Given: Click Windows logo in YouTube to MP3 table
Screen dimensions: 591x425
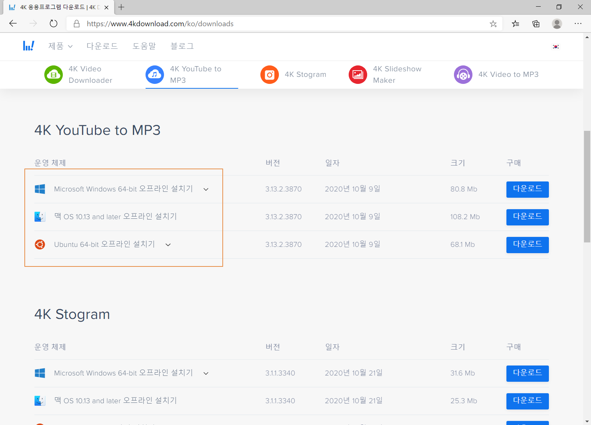Looking at the screenshot, I should click(40, 189).
